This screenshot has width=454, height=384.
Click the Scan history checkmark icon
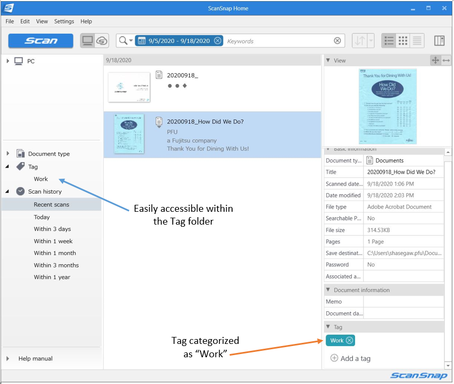[20, 191]
